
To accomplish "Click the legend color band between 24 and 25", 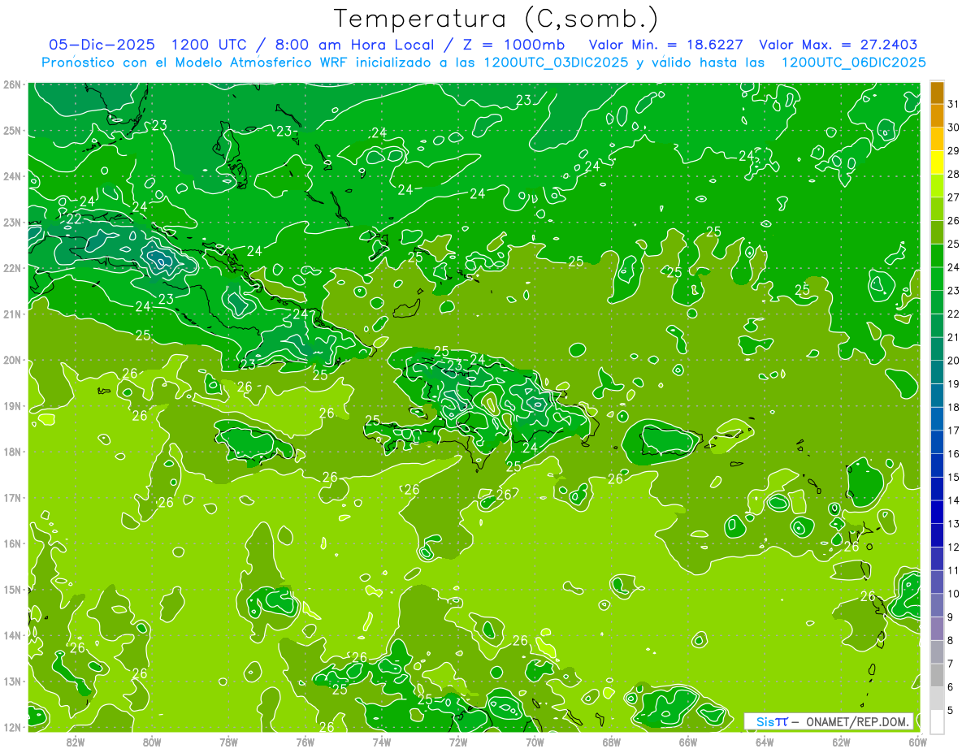I will pos(937,256).
